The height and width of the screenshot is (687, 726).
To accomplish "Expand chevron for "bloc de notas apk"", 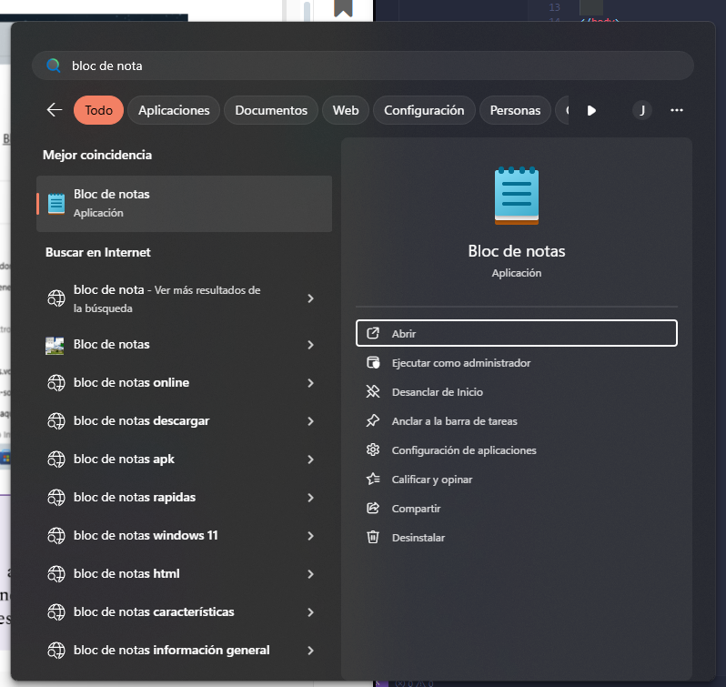I will (310, 460).
